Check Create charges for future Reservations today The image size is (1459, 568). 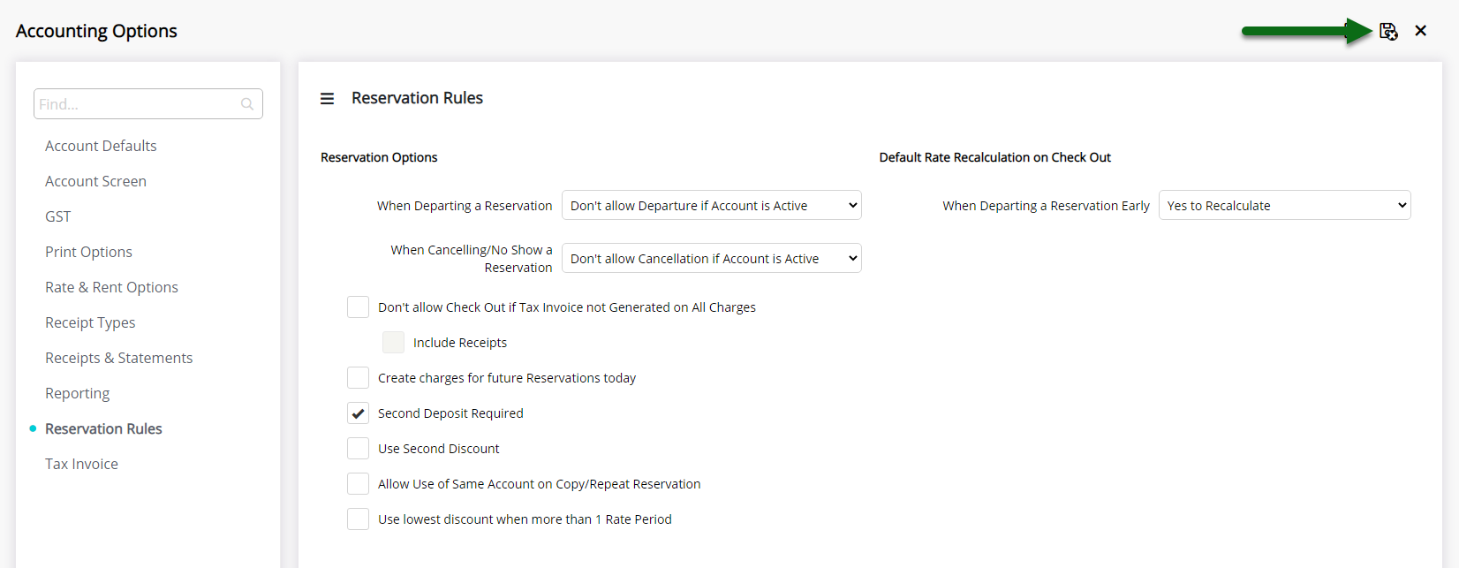point(358,377)
